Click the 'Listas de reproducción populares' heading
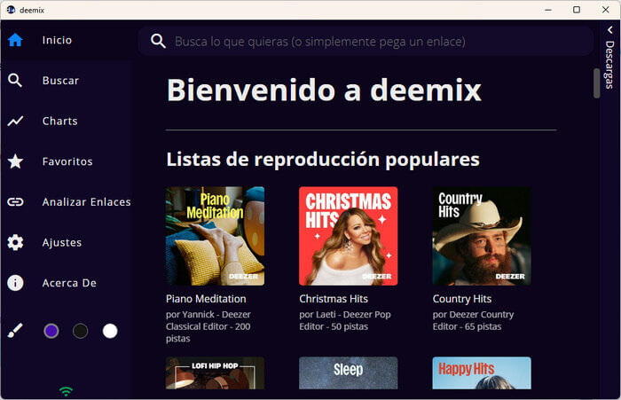 [323, 160]
